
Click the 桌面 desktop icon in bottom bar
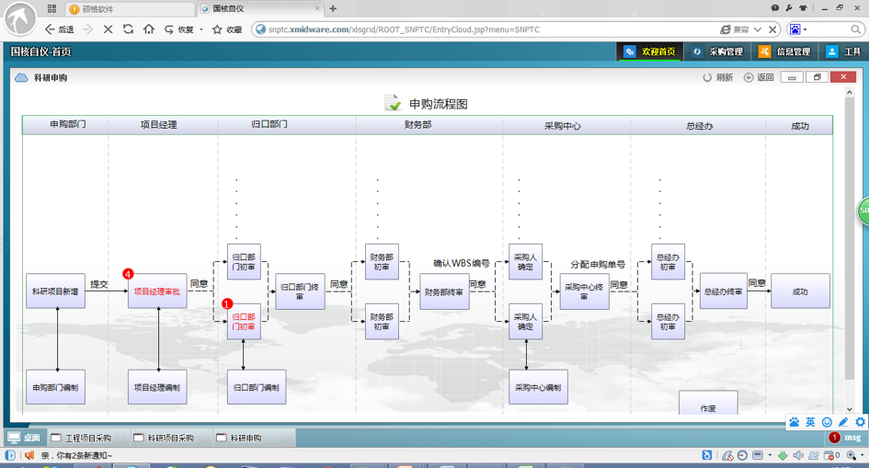tap(15, 439)
